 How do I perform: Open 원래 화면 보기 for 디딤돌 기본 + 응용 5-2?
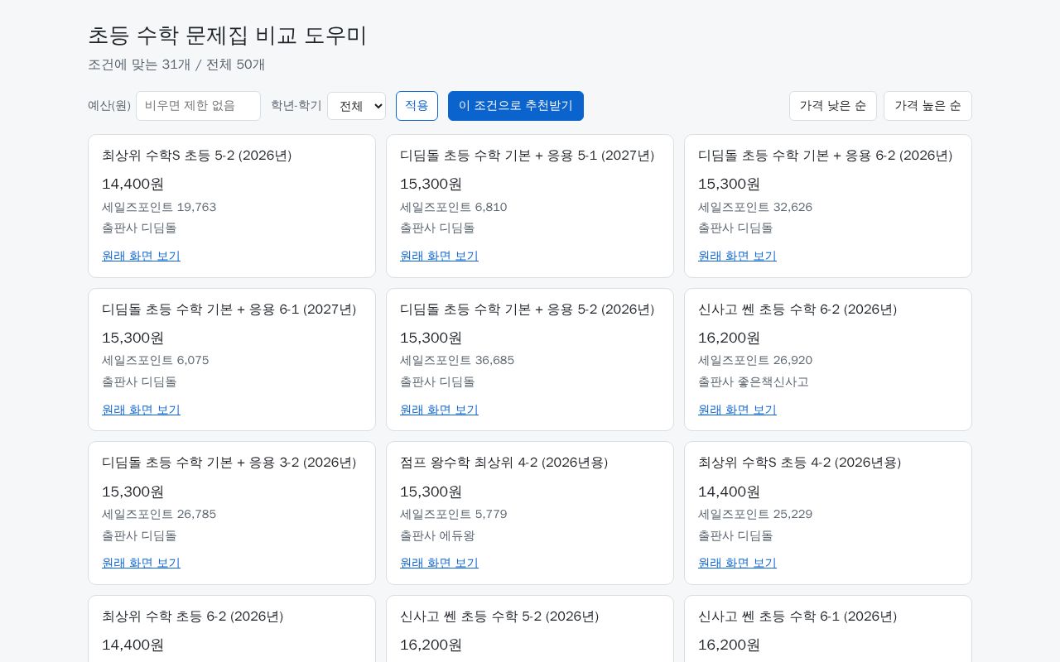click(x=439, y=410)
